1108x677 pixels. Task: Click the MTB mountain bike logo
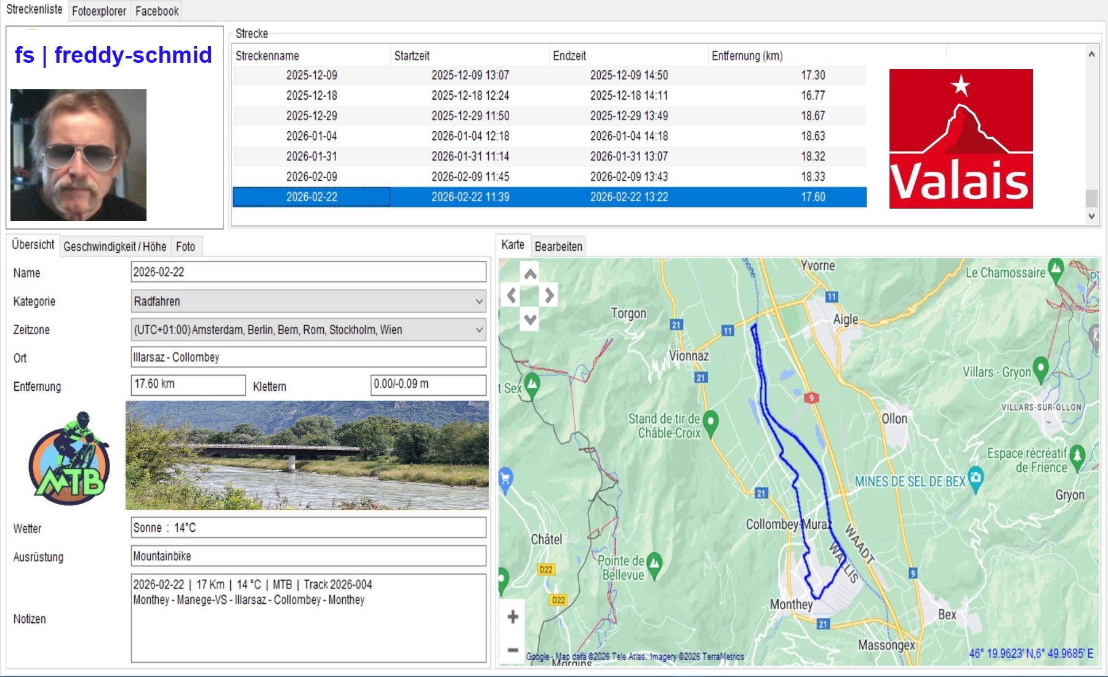[x=69, y=459]
